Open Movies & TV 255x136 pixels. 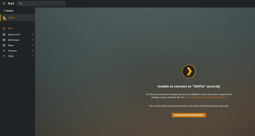click(14, 35)
